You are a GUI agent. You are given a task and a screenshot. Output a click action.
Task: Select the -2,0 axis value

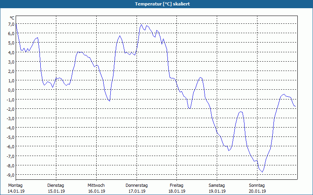11,109
